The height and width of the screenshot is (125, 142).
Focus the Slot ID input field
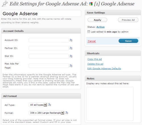coord(49,56)
